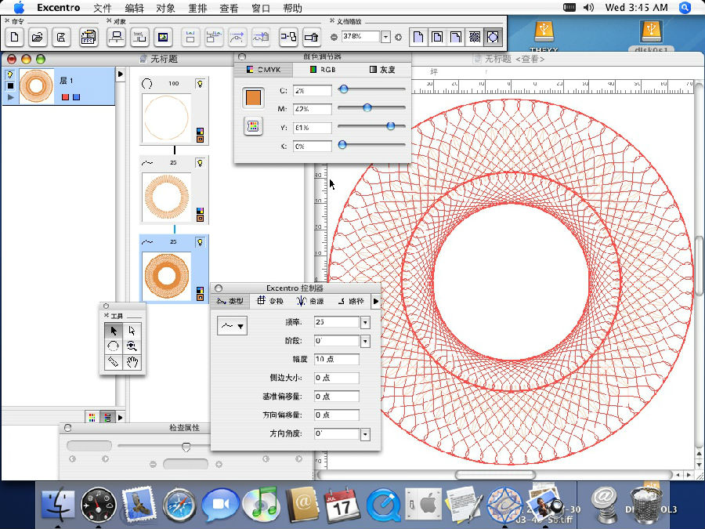705x529 pixels.
Task: Pick the direct selection white arrow tool
Action: click(133, 331)
